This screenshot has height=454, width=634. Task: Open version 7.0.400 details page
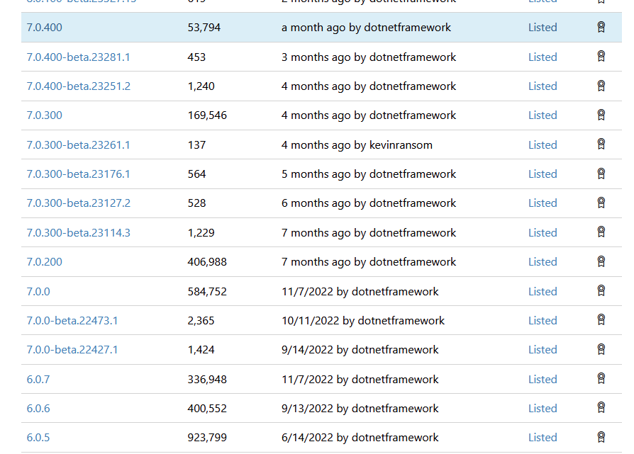[45, 27]
